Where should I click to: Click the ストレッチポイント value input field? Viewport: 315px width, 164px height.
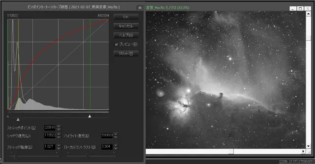click(50, 128)
